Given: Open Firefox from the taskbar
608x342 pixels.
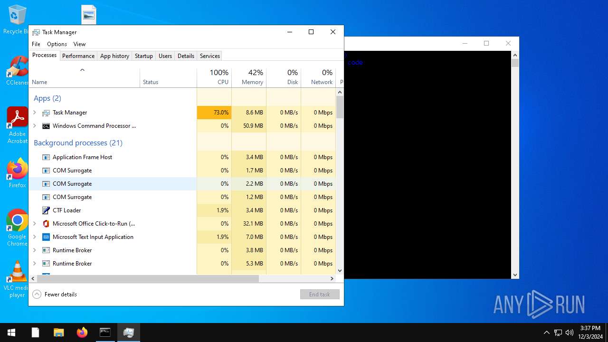Looking at the screenshot, I should (x=82, y=332).
